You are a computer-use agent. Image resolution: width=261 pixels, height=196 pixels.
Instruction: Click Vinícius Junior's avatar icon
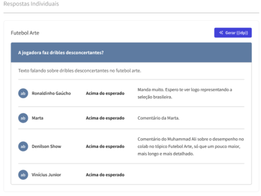[x=23, y=175]
